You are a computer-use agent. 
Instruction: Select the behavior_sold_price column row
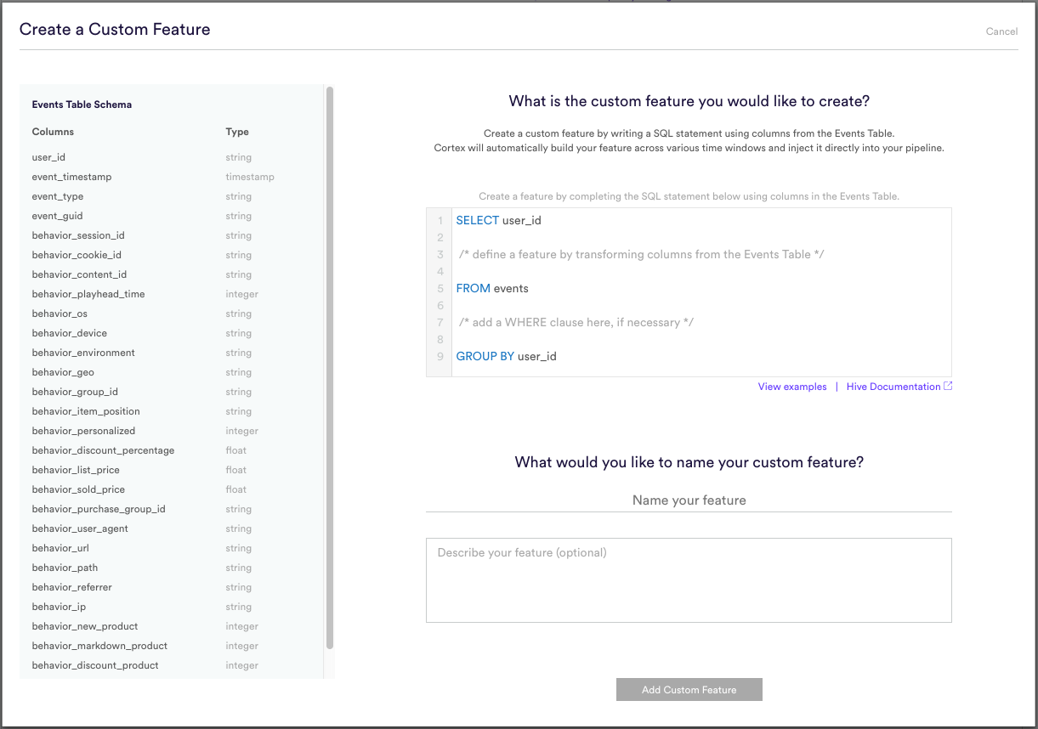pyautogui.click(x=172, y=489)
